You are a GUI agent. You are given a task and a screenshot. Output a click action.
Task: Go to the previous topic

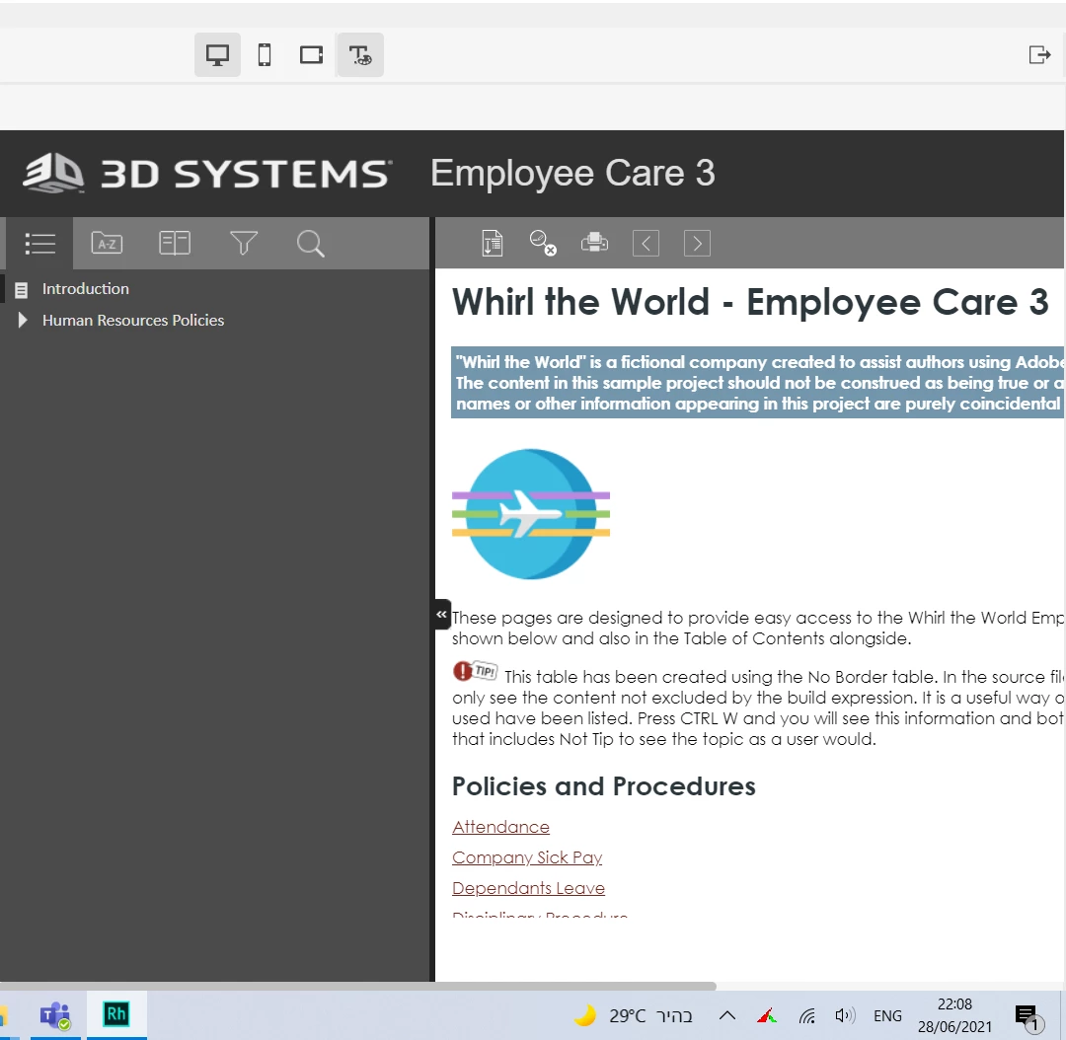pos(646,244)
